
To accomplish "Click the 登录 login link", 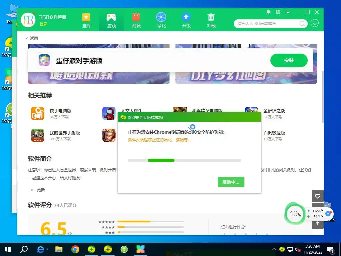I will (x=43, y=24).
